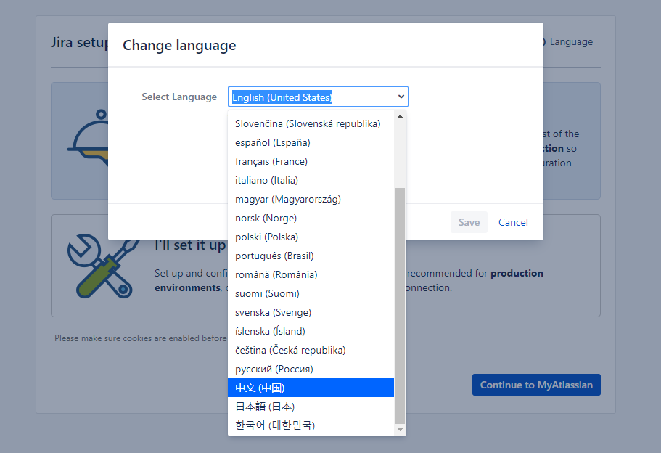The image size is (661, 453).
Task: Open the Select Language combo box
Action: [319, 97]
